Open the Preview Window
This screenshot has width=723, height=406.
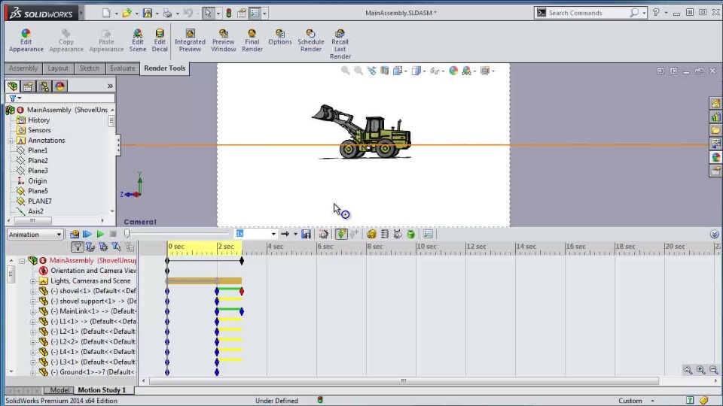[x=224, y=41]
